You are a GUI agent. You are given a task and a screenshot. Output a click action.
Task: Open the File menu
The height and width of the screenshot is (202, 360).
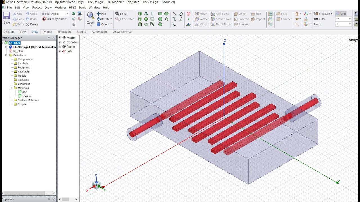pyautogui.click(x=9, y=8)
